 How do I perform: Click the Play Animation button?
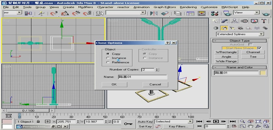tap(216, 122)
